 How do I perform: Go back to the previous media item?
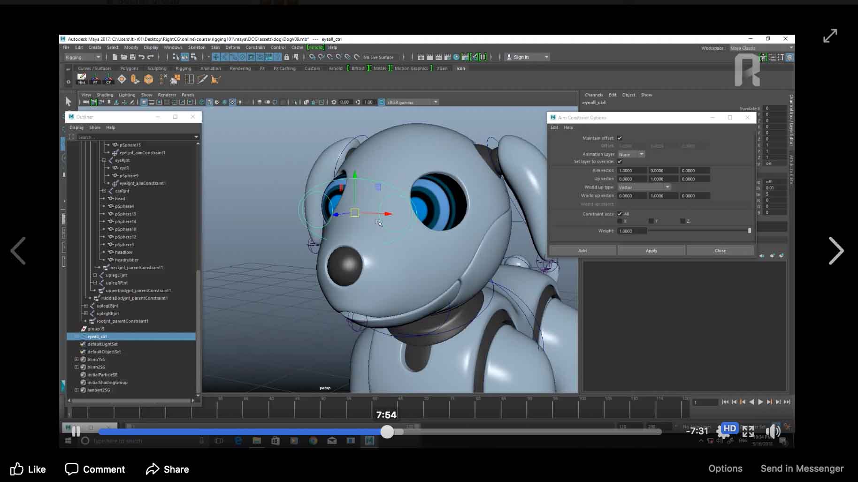coord(18,251)
